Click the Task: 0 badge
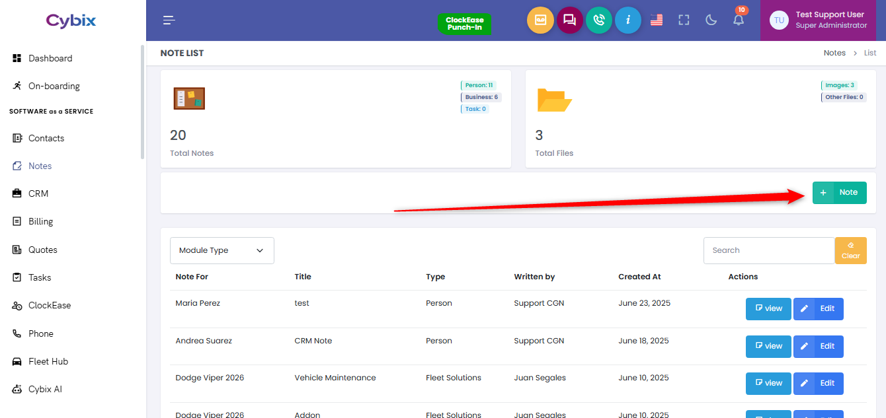886x418 pixels. pyautogui.click(x=475, y=109)
